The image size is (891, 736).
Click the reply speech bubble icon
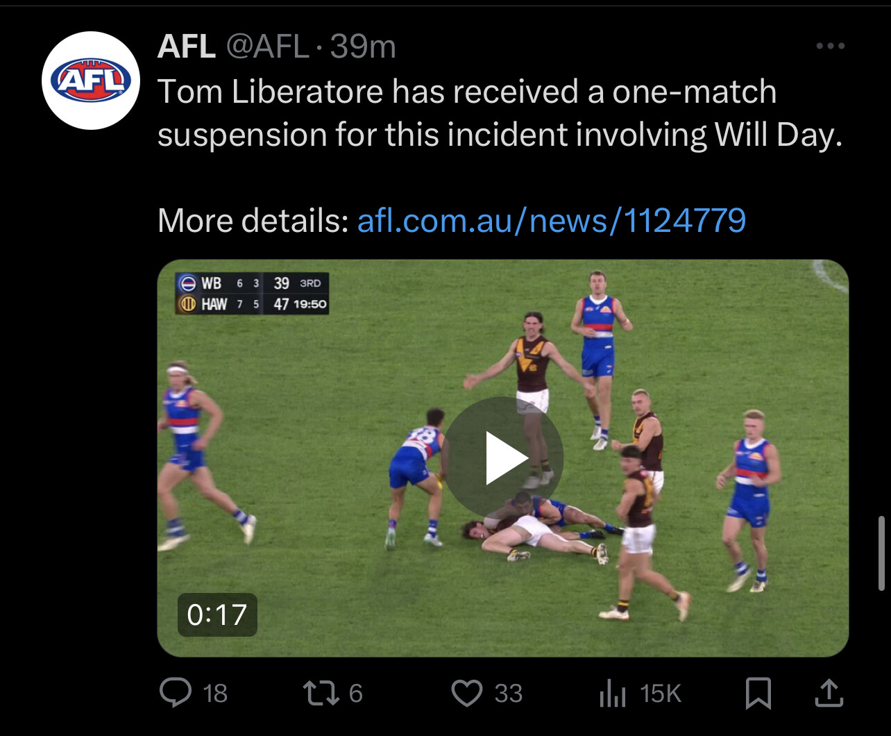[x=174, y=692]
